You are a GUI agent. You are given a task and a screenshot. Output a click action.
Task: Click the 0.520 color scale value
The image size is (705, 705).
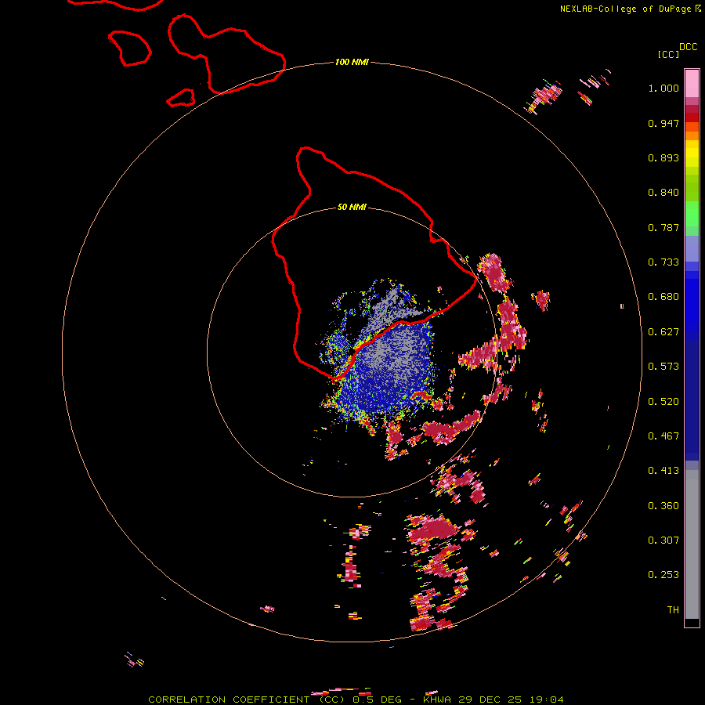[663, 402]
